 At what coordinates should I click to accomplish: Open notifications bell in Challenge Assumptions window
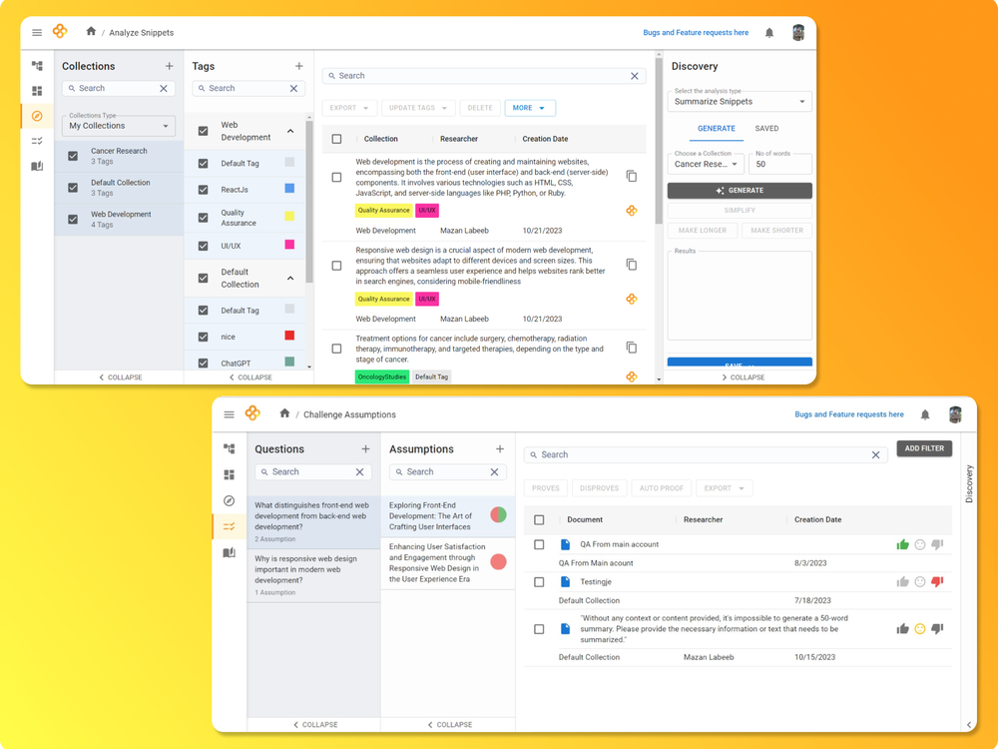925,414
